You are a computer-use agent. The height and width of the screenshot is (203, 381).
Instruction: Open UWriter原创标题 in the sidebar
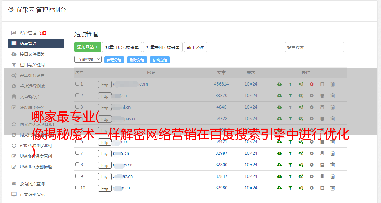[x=36, y=167]
